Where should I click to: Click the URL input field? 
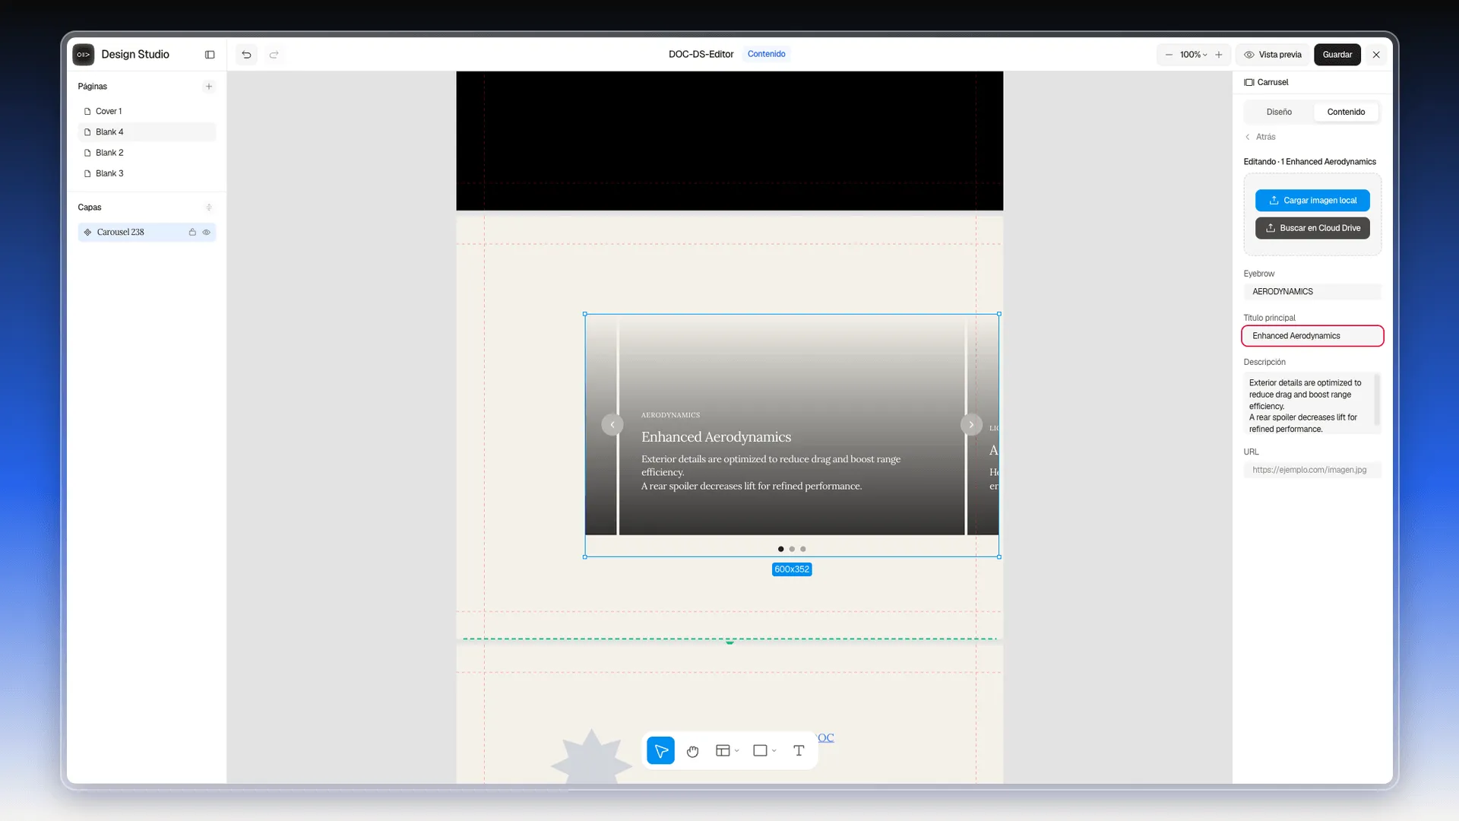tap(1312, 470)
